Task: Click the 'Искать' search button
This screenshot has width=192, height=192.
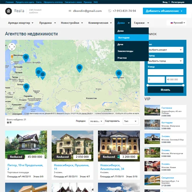Action: (166, 90)
